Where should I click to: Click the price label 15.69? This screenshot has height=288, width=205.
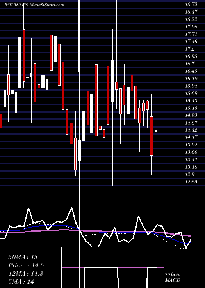click(x=191, y=93)
